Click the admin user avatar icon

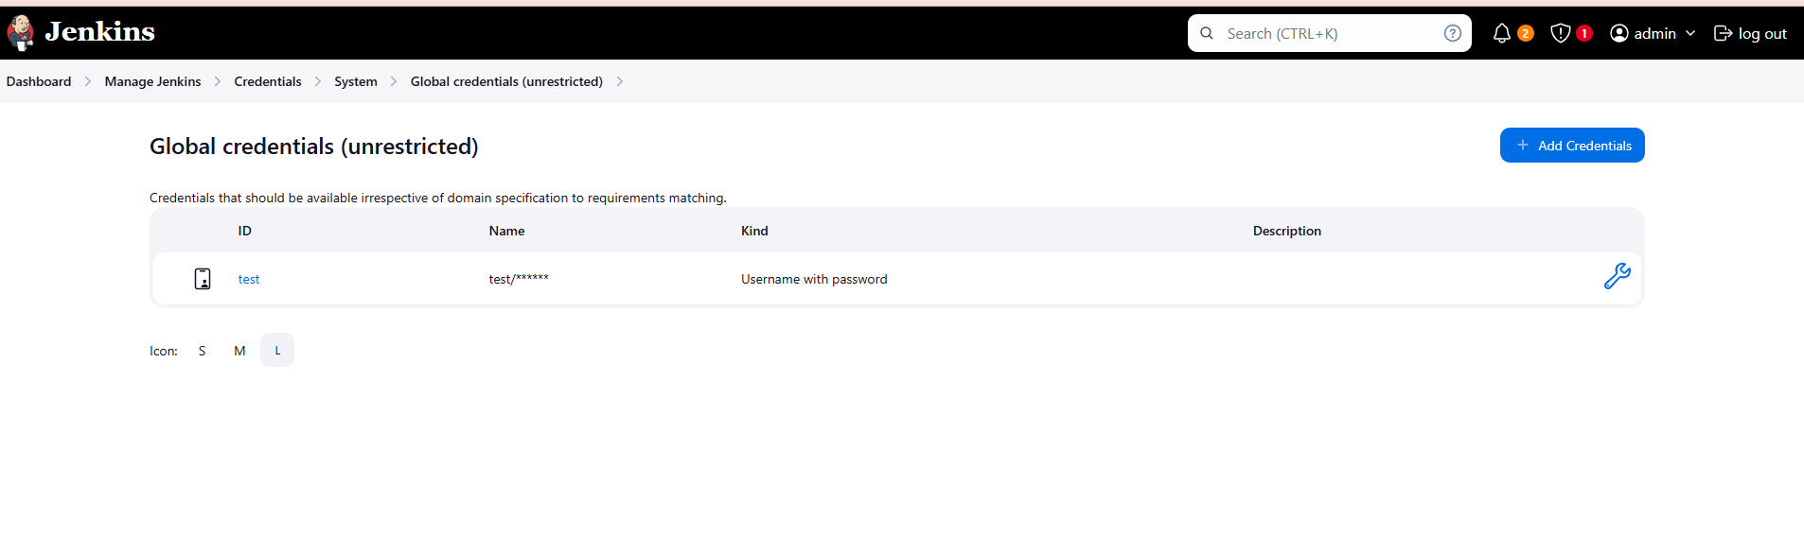coord(1619,34)
